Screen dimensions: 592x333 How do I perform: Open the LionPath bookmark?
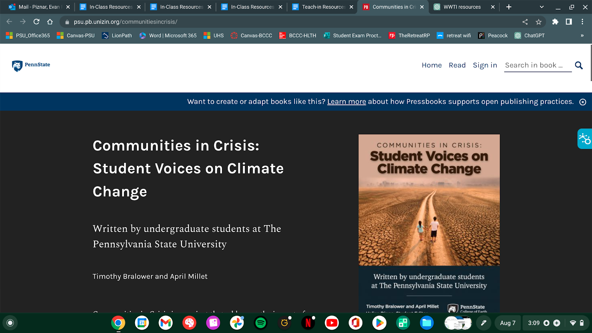[117, 36]
